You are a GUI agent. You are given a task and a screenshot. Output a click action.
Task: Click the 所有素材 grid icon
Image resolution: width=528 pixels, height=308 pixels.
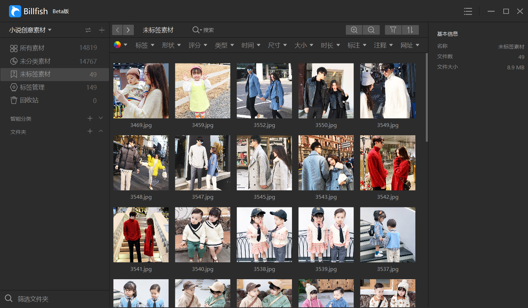14,48
